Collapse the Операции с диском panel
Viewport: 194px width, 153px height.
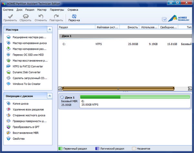click(49, 96)
